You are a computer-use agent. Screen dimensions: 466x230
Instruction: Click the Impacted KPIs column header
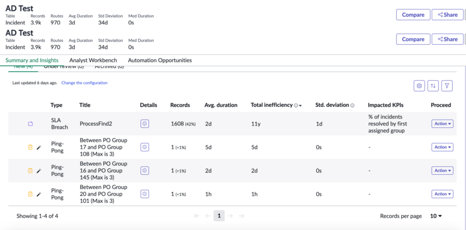pyautogui.click(x=386, y=105)
